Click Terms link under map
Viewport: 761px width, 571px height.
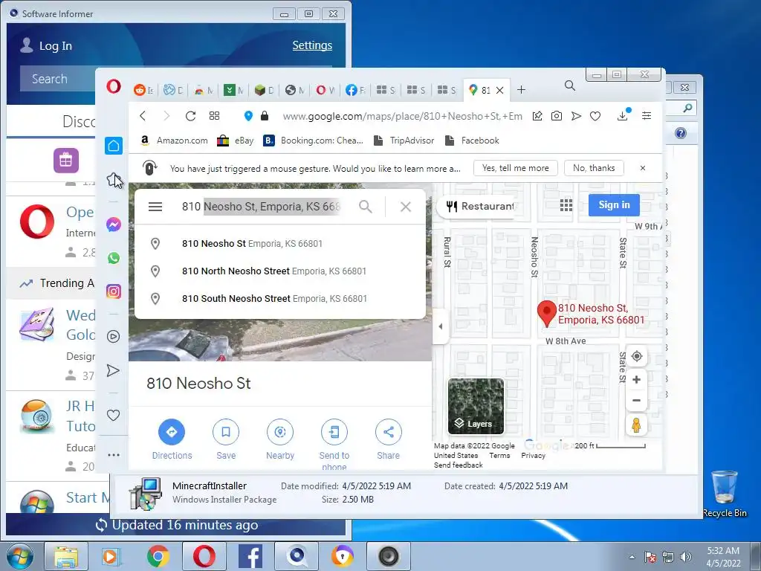pos(499,456)
